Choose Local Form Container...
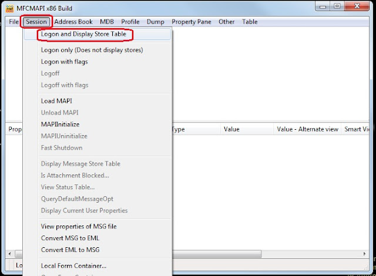 98,265
